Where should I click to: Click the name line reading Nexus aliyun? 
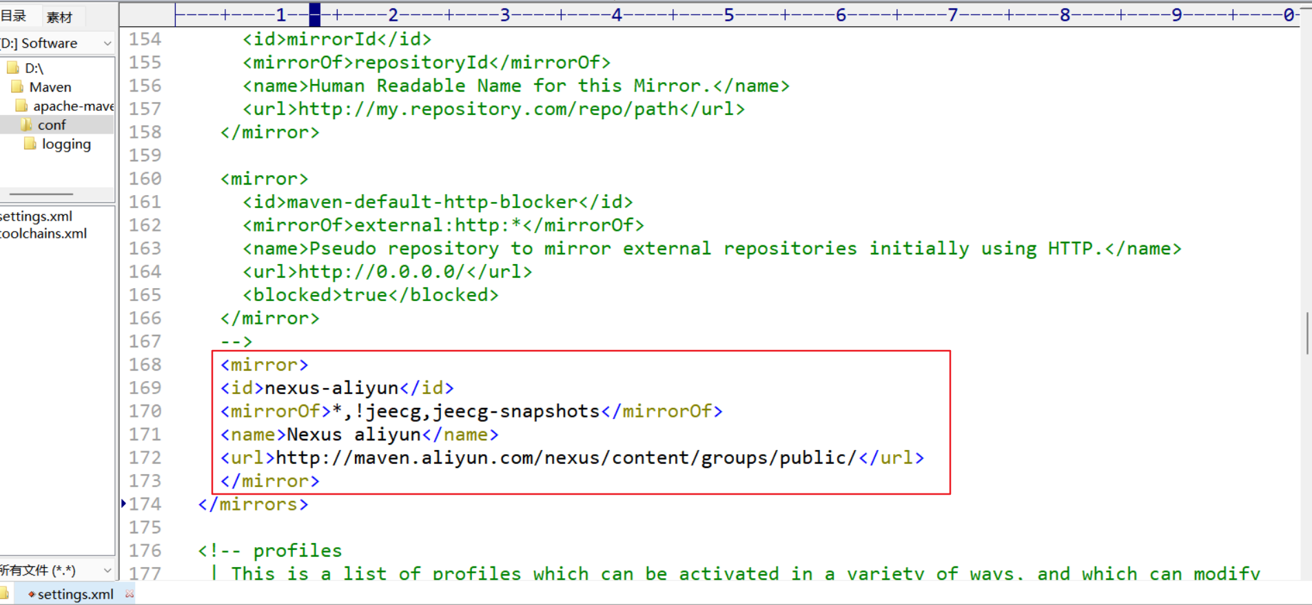tap(359, 435)
